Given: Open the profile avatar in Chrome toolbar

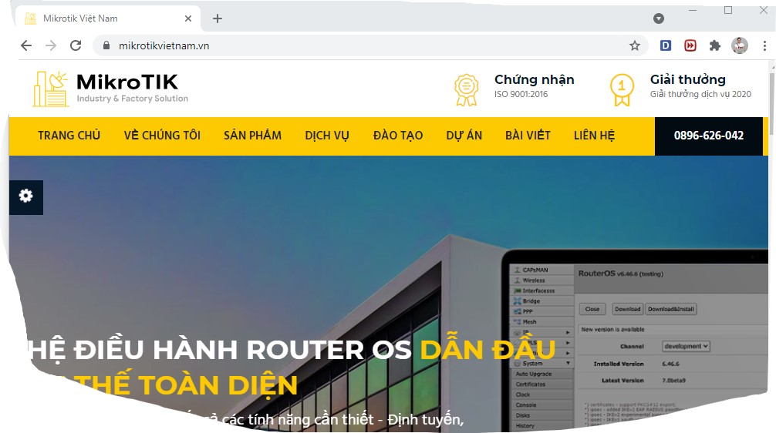Looking at the screenshot, I should coord(740,45).
